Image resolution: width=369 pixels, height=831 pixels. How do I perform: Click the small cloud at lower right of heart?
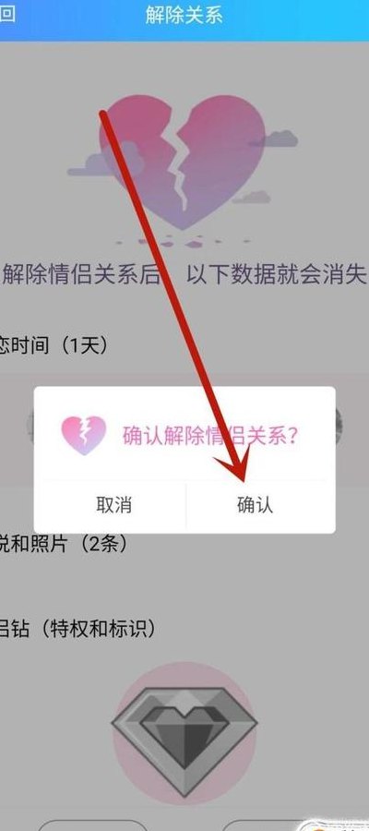click(x=252, y=198)
